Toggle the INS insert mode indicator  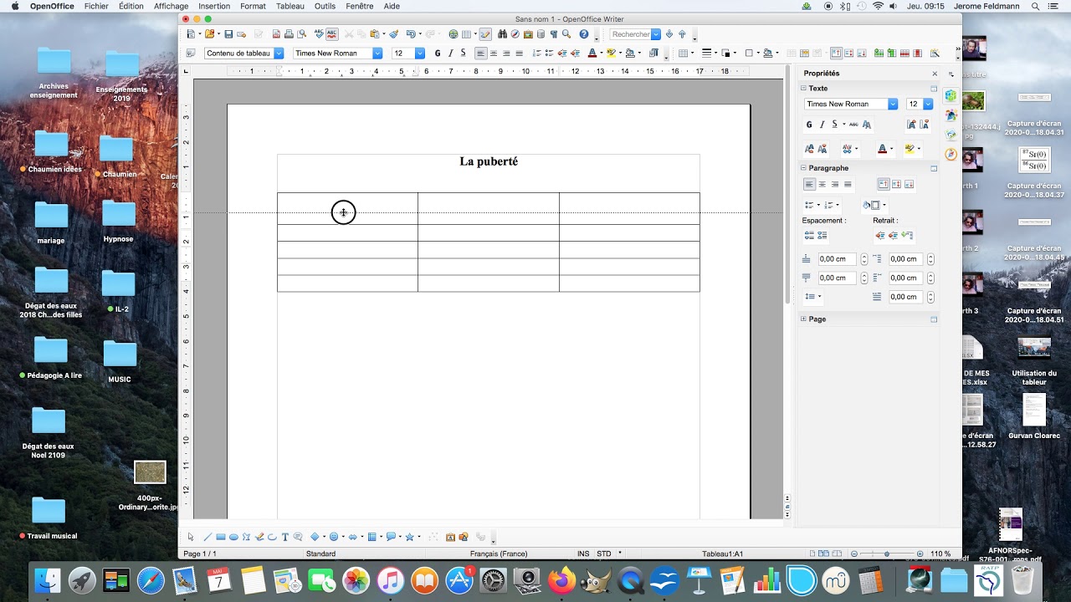point(583,554)
